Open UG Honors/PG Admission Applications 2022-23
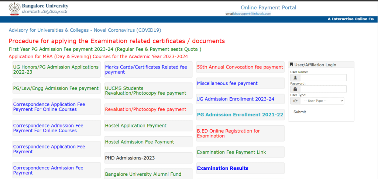The width and height of the screenshot is (378, 179). coord(56,70)
